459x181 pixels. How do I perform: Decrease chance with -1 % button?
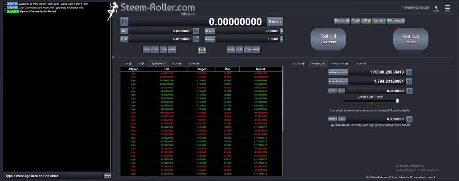point(240,49)
